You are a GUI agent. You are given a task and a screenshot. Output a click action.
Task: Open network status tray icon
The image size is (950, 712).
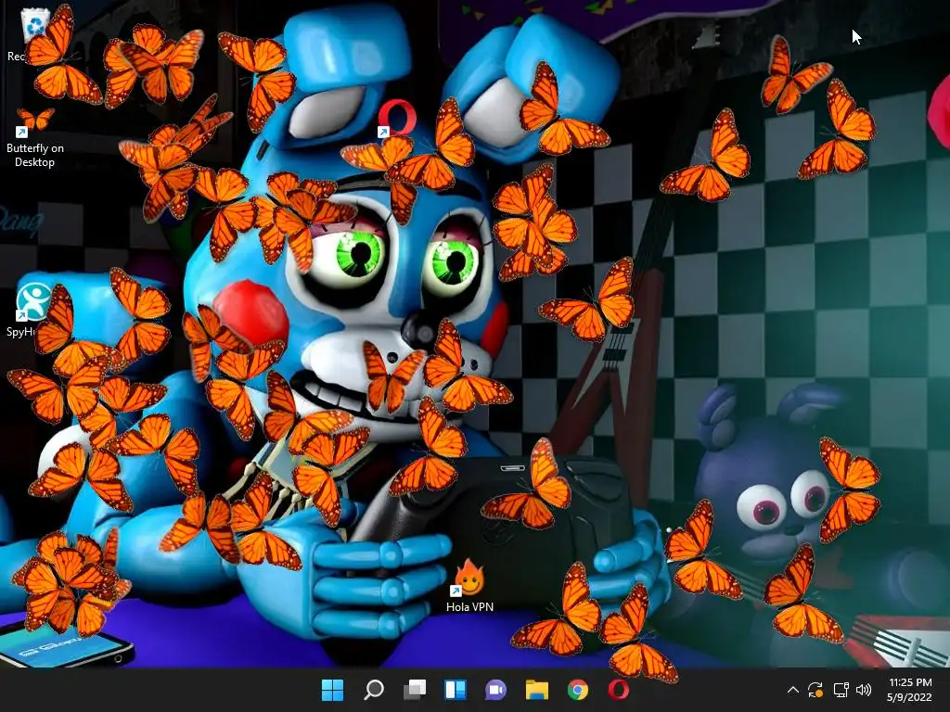pos(841,690)
